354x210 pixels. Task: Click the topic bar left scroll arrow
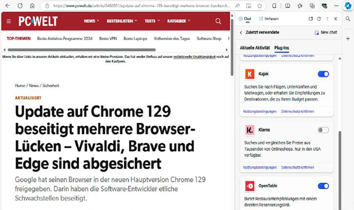(x=4, y=50)
